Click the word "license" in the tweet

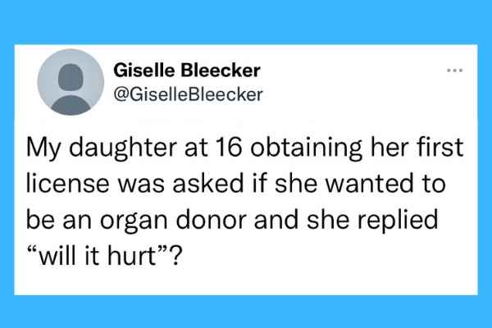(x=67, y=184)
